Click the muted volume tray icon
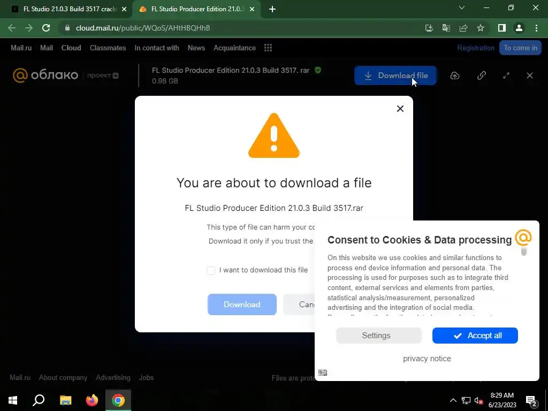Image resolution: width=548 pixels, height=411 pixels. tap(478, 400)
